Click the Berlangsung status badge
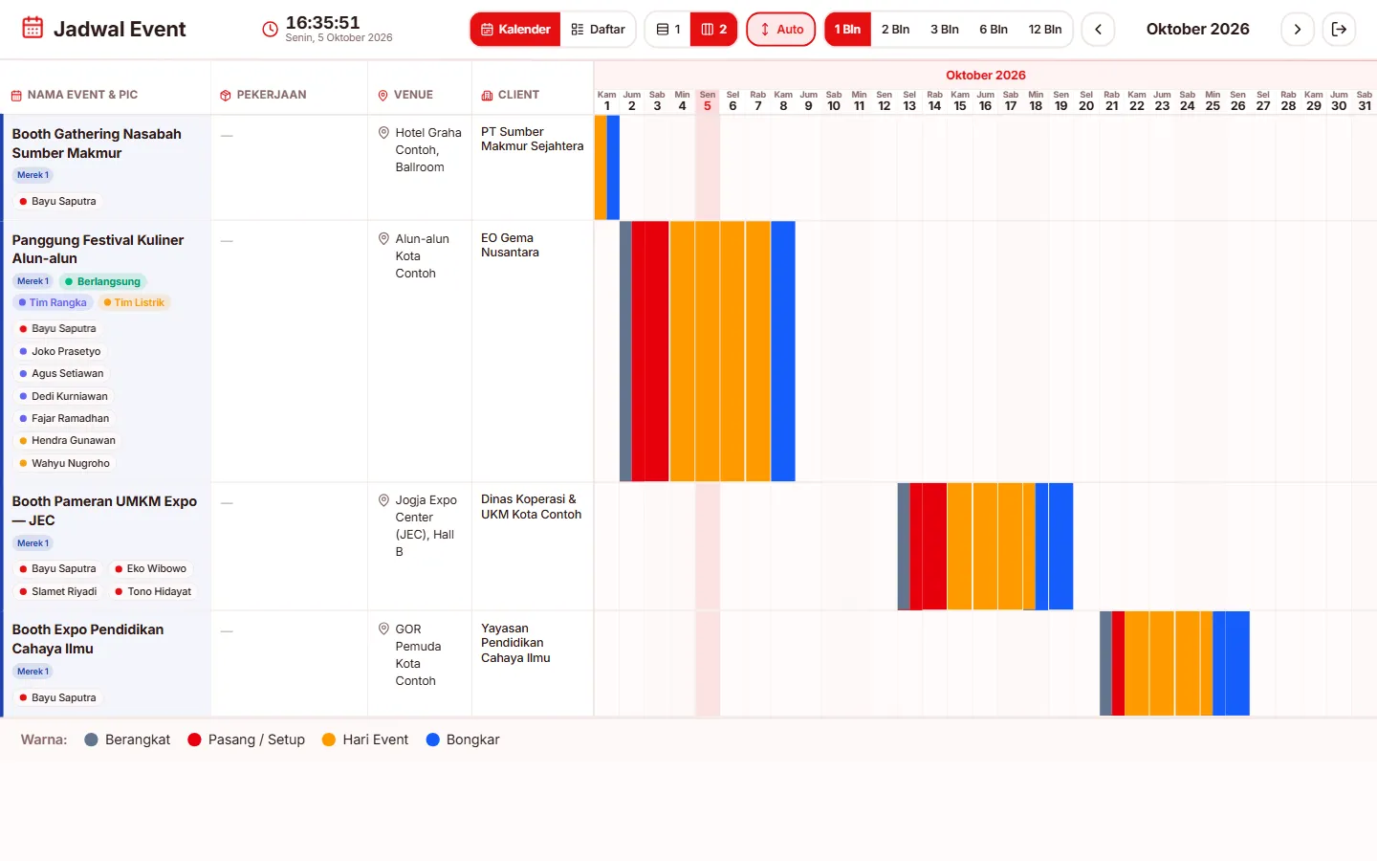The height and width of the screenshot is (861, 1377). click(103, 281)
